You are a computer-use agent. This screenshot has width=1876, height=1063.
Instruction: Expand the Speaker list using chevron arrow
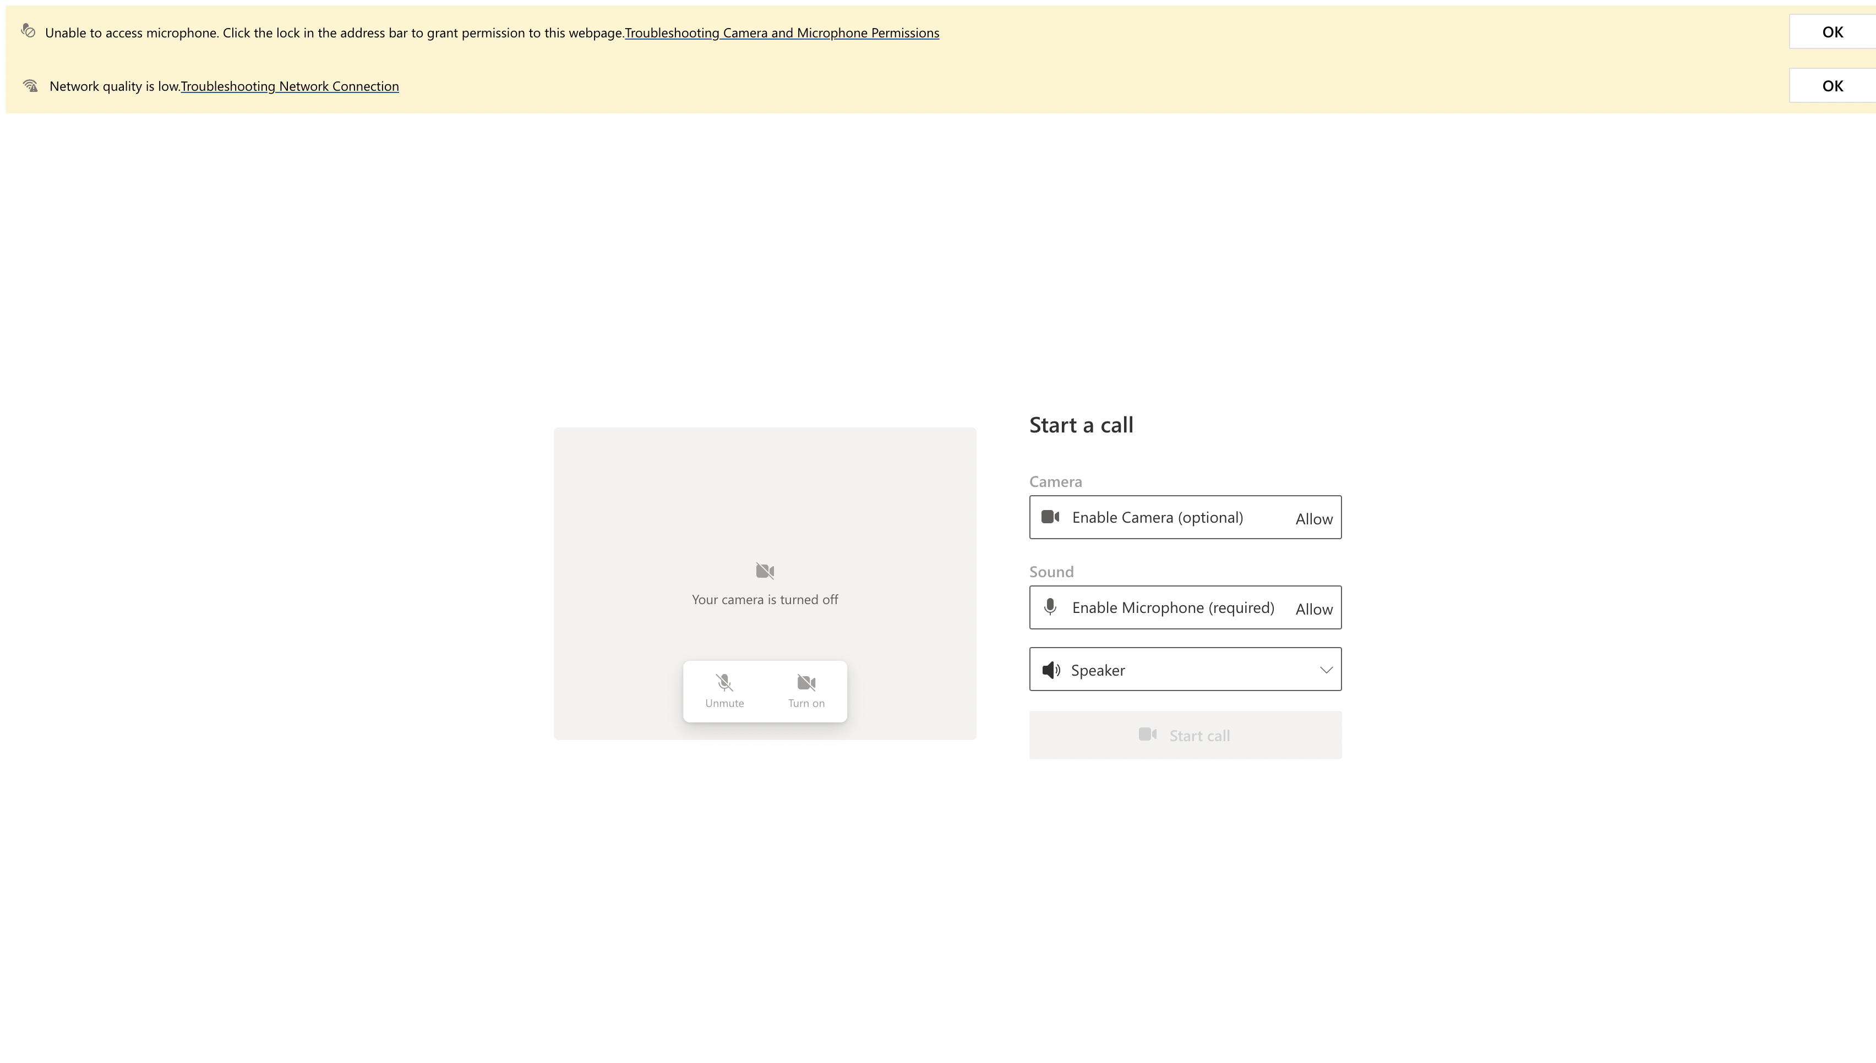(1326, 670)
